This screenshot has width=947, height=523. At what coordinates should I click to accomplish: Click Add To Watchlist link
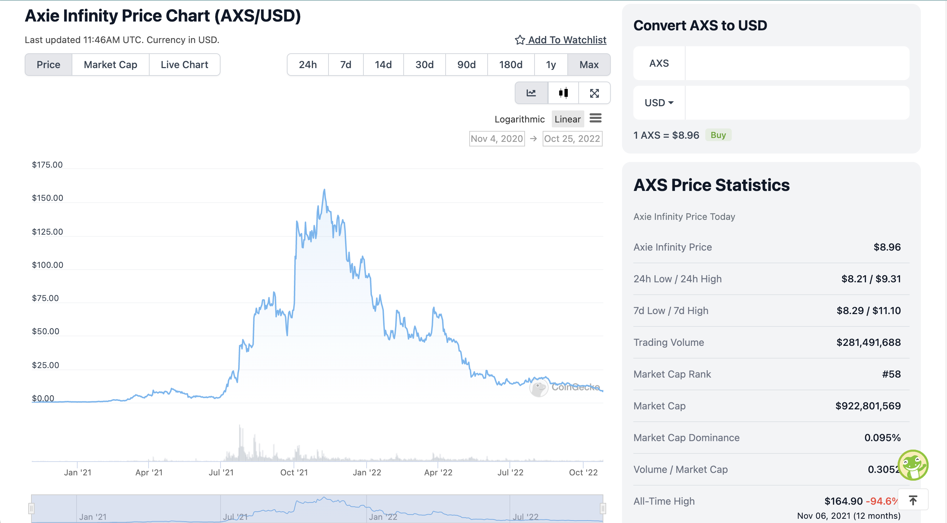coord(567,40)
